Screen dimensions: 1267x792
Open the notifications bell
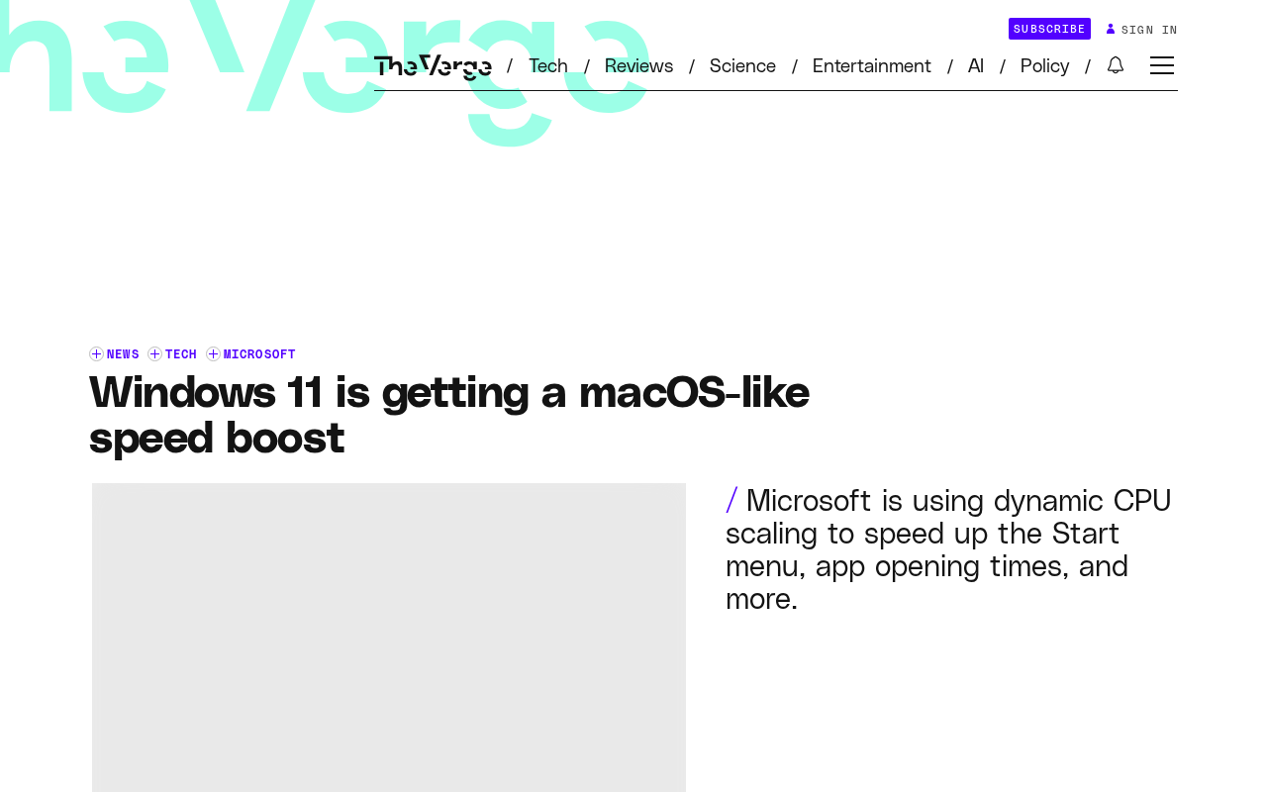[x=1116, y=65]
